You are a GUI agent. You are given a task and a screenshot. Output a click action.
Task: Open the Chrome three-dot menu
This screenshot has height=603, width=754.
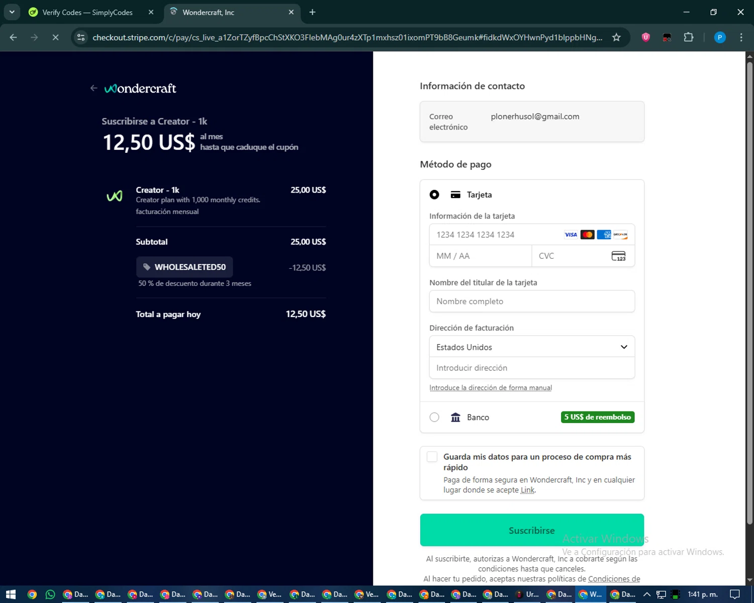coord(741,38)
